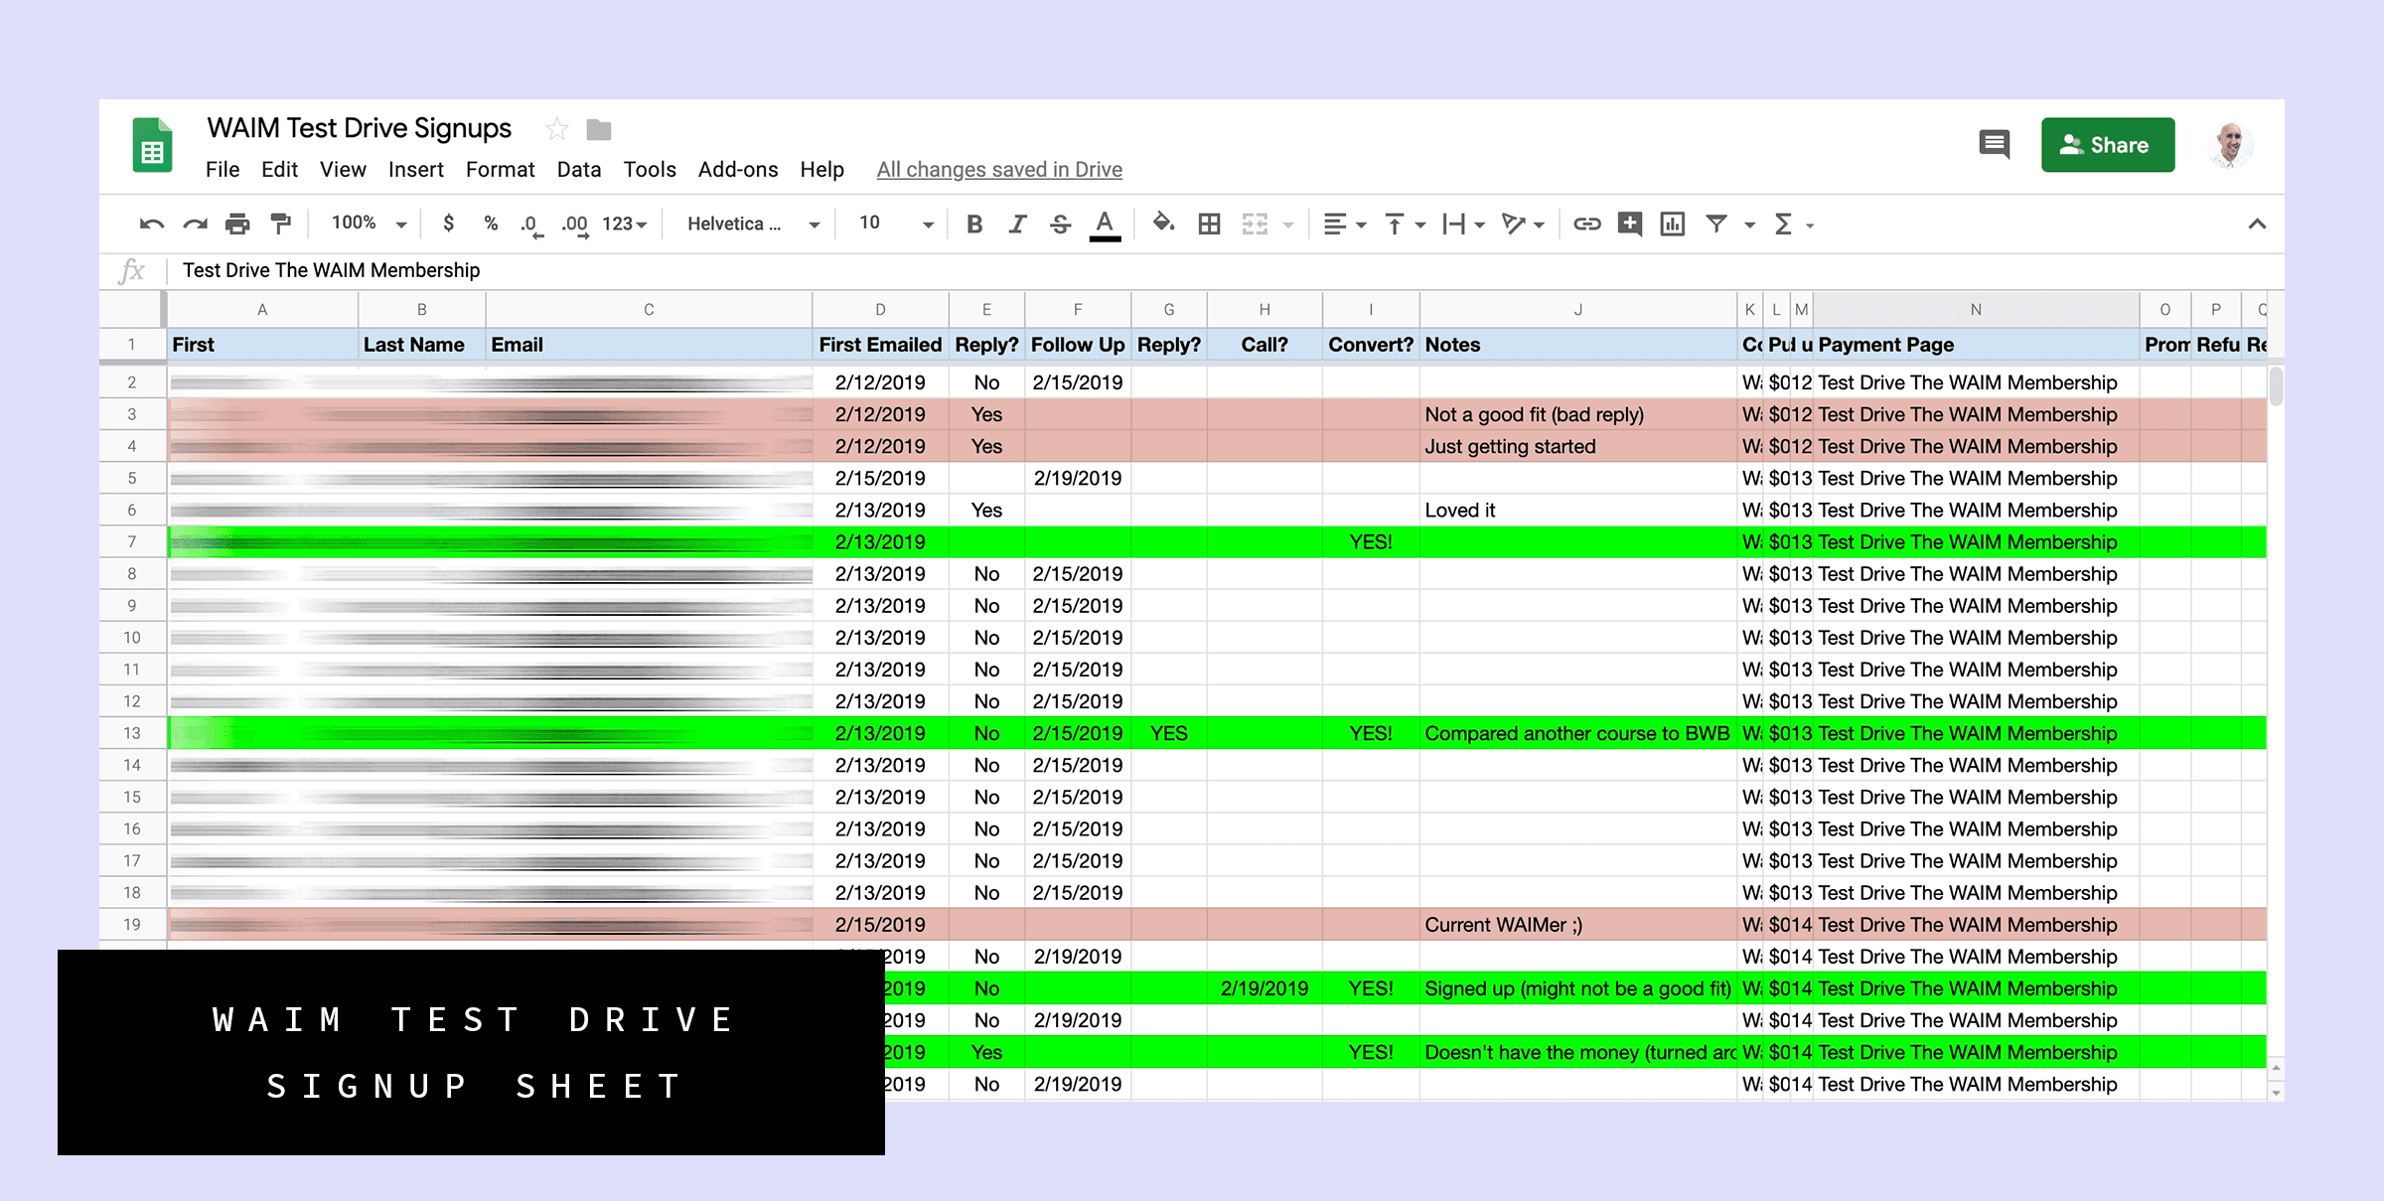Viewport: 2384px width, 1201px height.
Task: Toggle bold formatting
Action: [973, 224]
